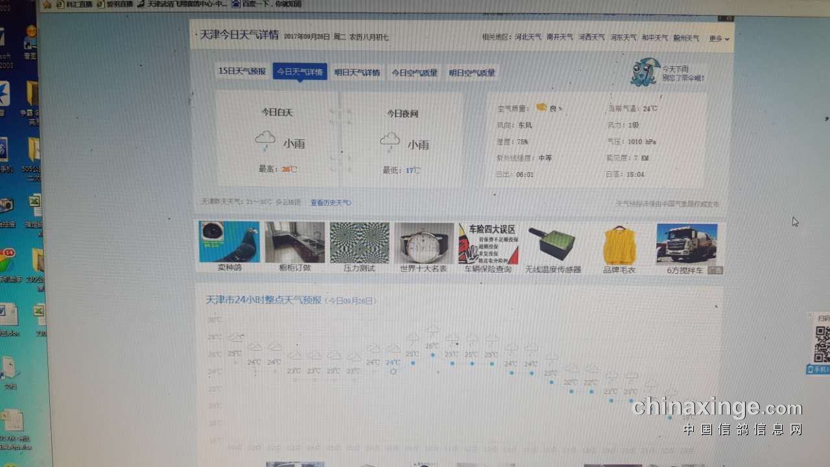Click the favorites star icon in bookmarks bar
The image size is (830, 467).
tap(47, 5)
